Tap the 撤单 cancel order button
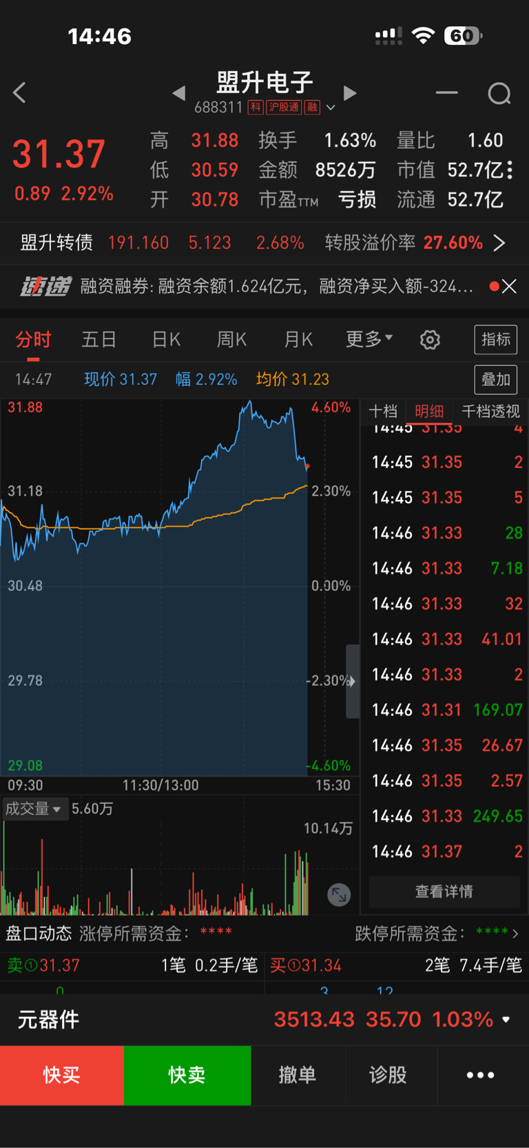This screenshot has width=529, height=1148. [298, 1075]
